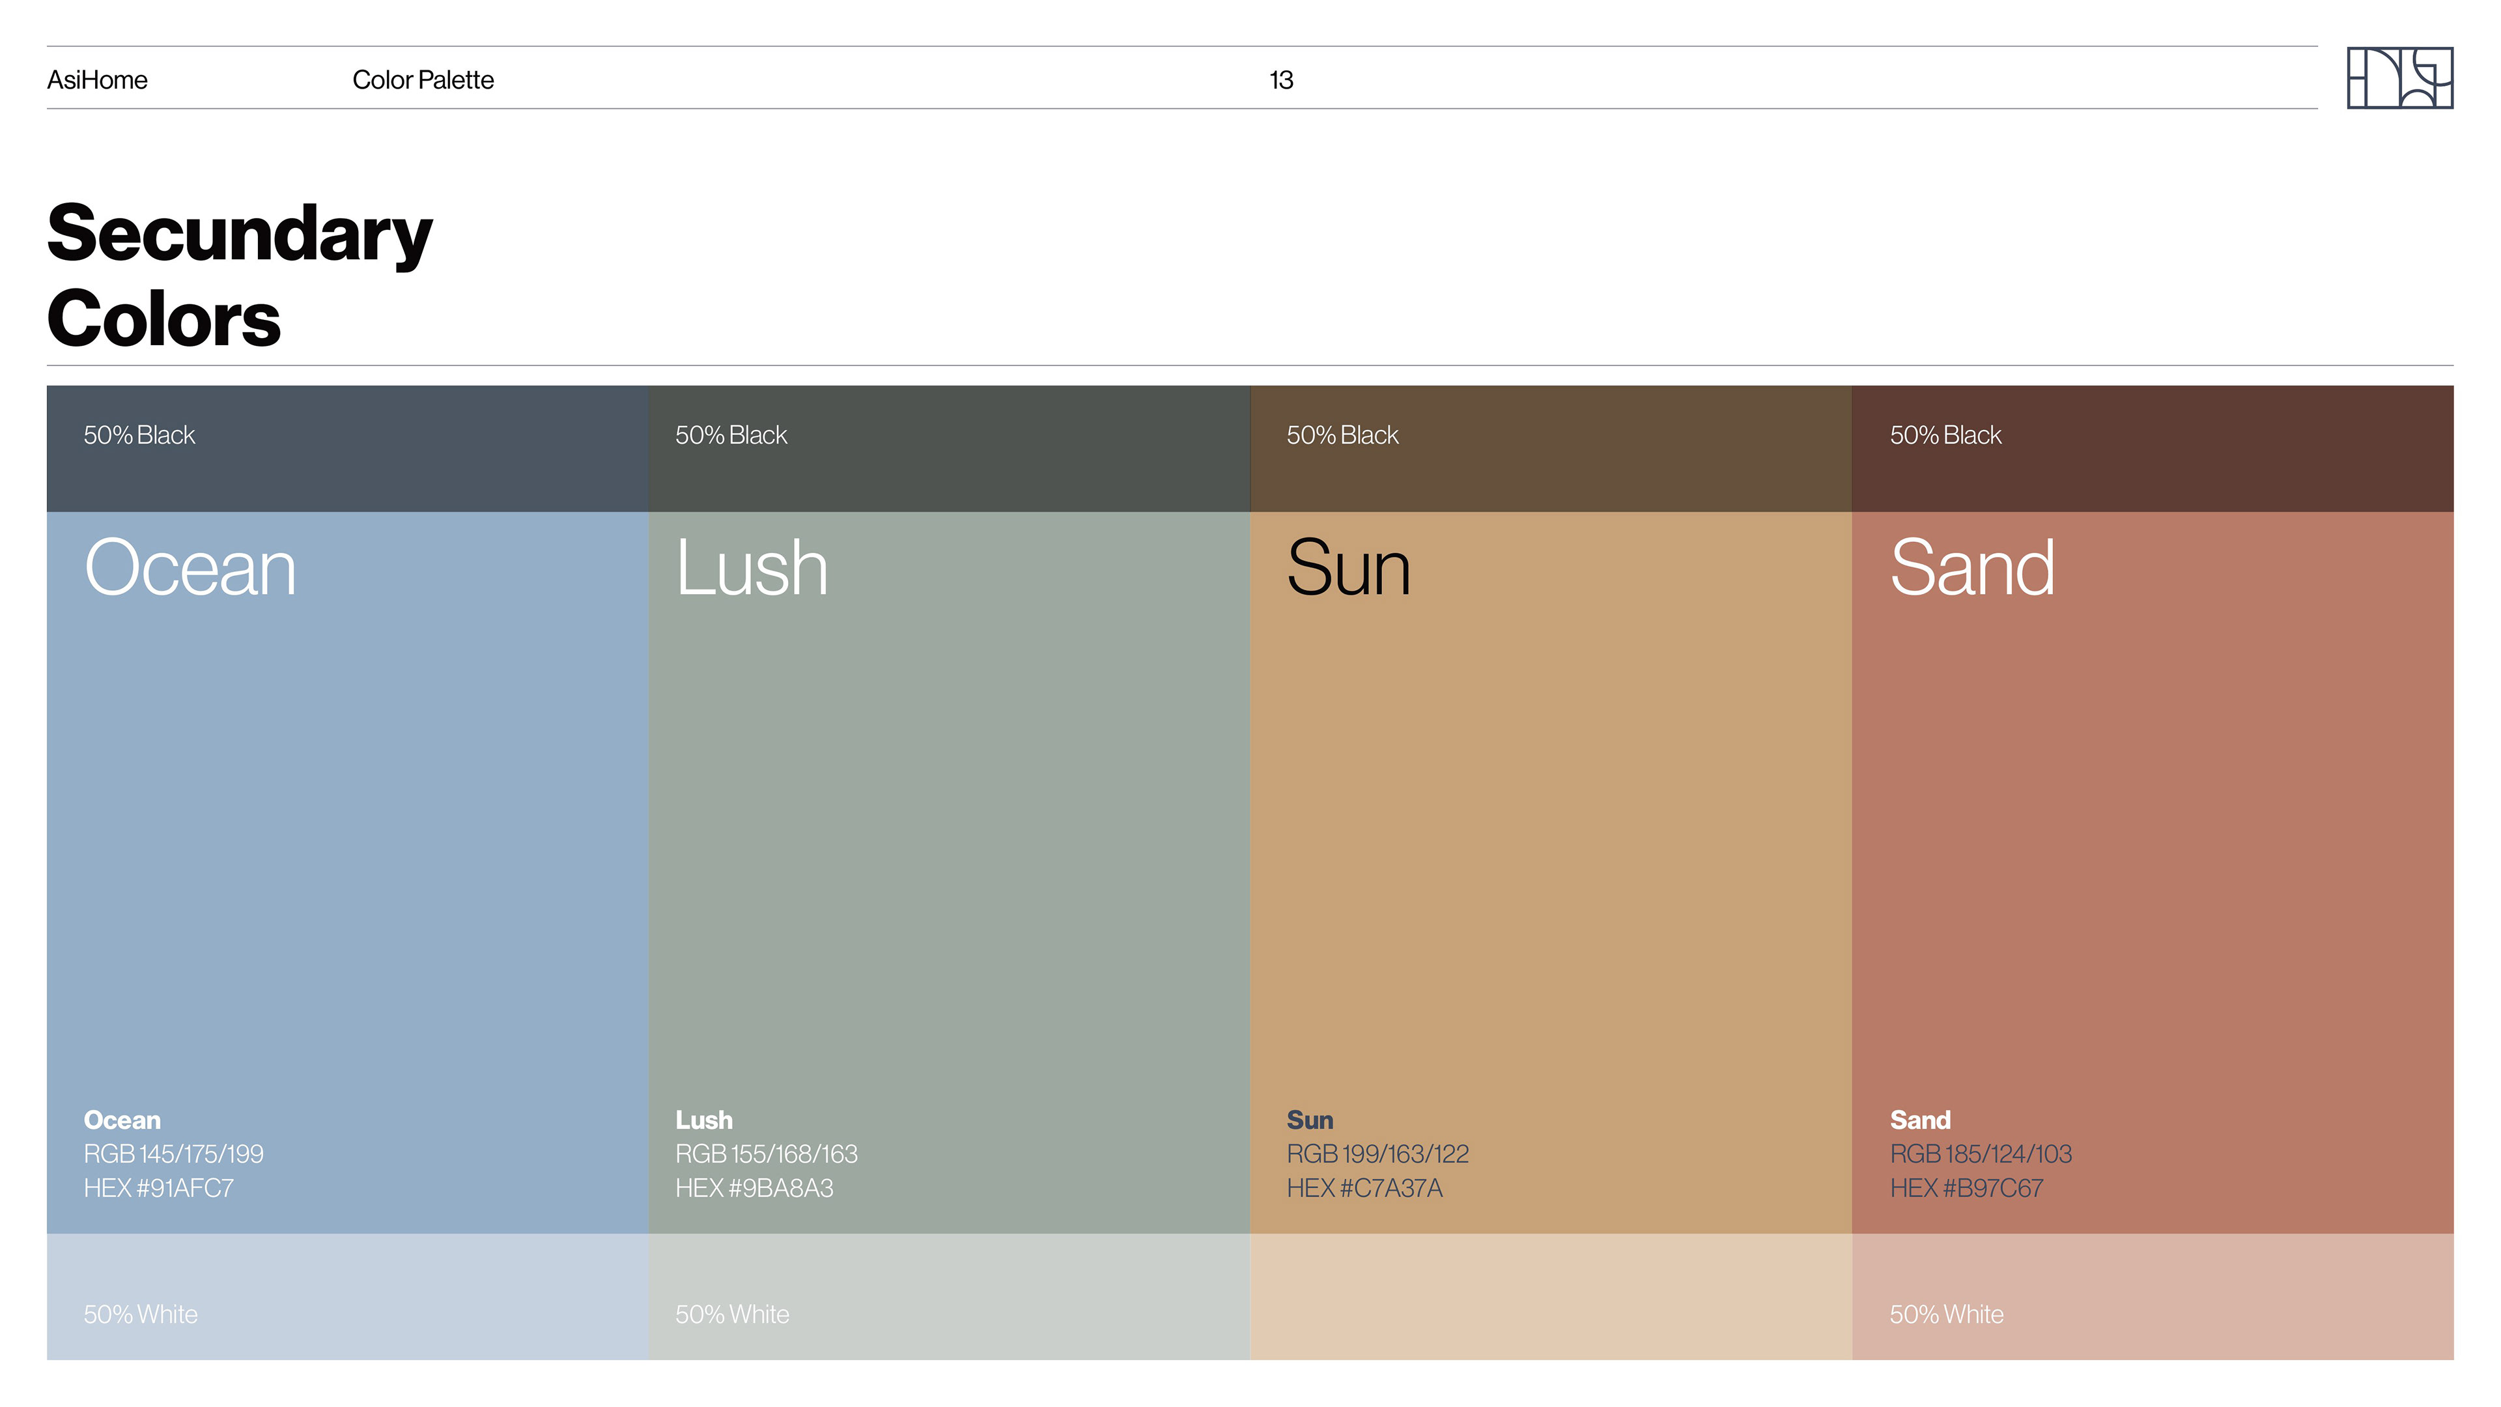
Task: Click the Ocean HEX #91AFC7 value
Action: point(159,1187)
